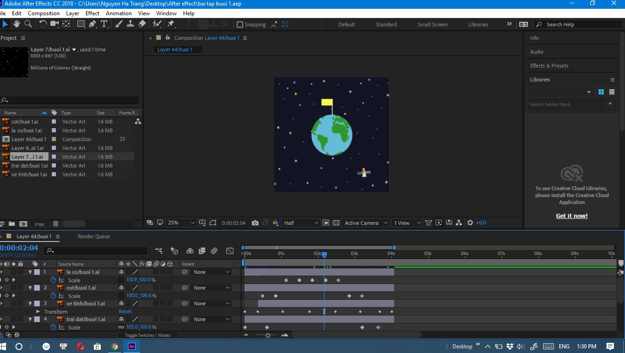This screenshot has height=353, width=625.
Task: Open the Animation menu
Action: tap(119, 13)
